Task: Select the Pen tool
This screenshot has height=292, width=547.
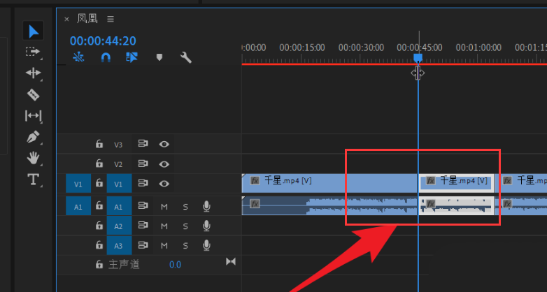Action: [33, 137]
